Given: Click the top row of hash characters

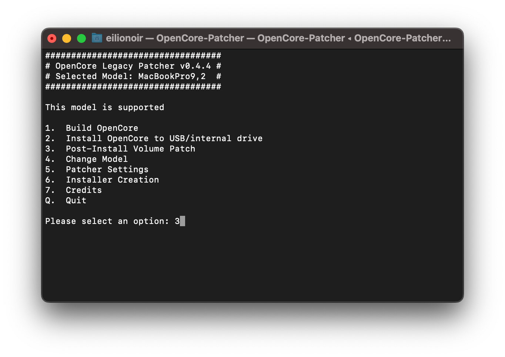Looking at the screenshot, I should pyautogui.click(x=133, y=56).
